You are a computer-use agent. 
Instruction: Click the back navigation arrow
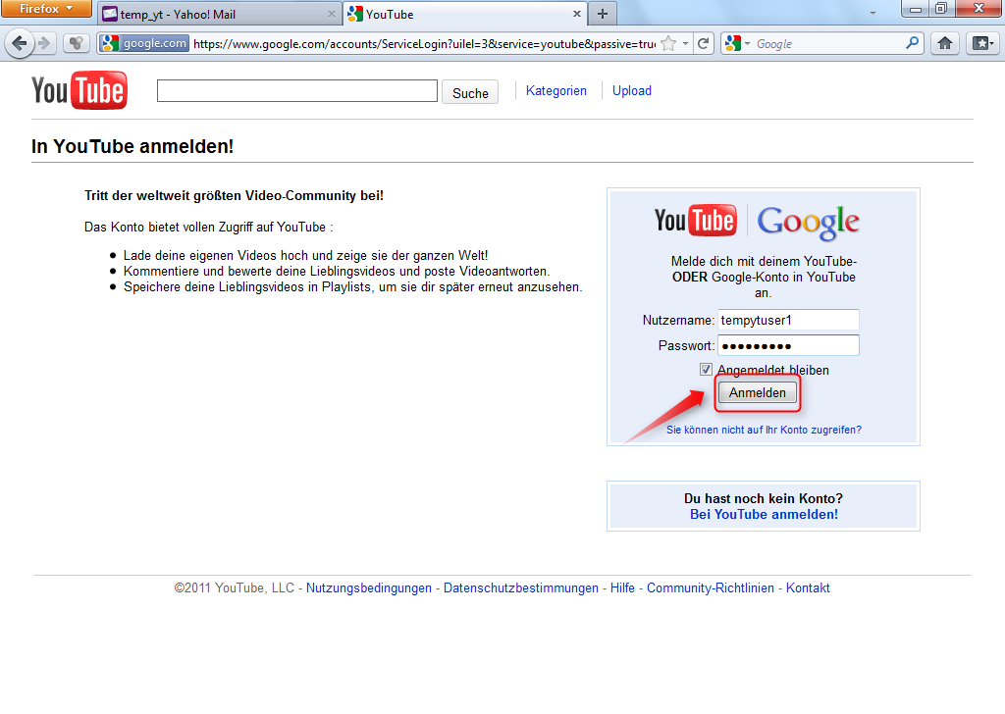pyautogui.click(x=22, y=43)
